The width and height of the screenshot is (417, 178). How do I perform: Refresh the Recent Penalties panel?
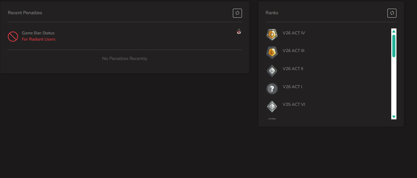tap(237, 13)
